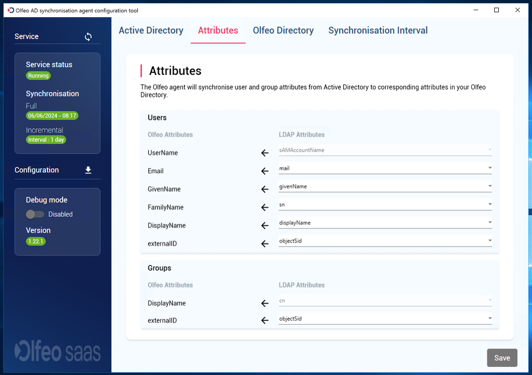Click the Running service status badge
Image resolution: width=532 pixels, height=375 pixels.
pyautogui.click(x=38, y=76)
